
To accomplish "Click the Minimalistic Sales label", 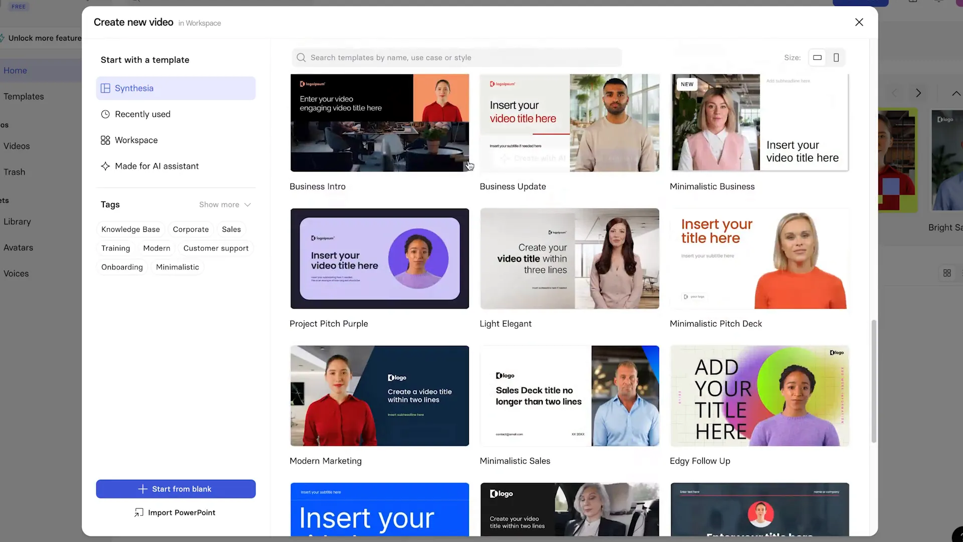I will coord(515,461).
